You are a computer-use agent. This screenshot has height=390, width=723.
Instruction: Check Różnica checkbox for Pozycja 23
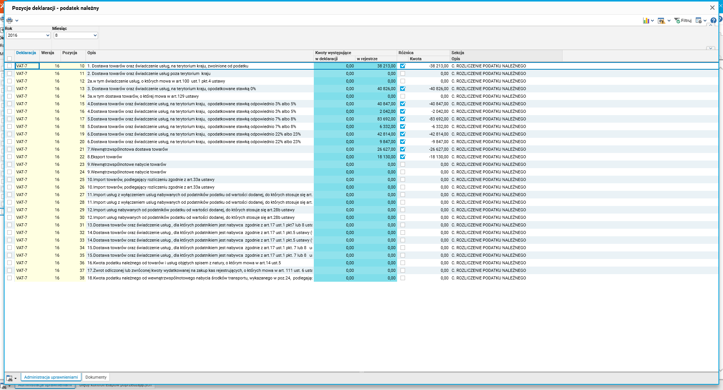[403, 164]
